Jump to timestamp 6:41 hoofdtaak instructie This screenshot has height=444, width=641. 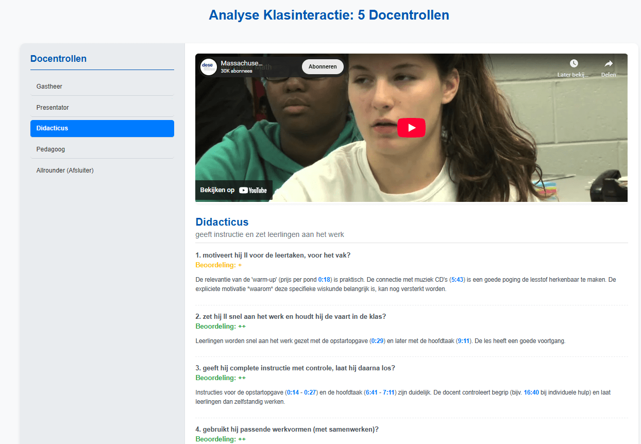click(371, 392)
